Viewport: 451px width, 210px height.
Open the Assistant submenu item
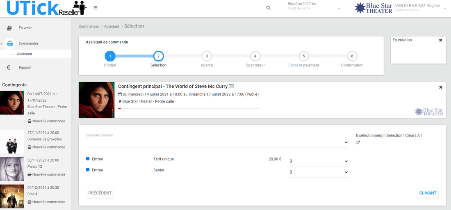[x=25, y=54]
